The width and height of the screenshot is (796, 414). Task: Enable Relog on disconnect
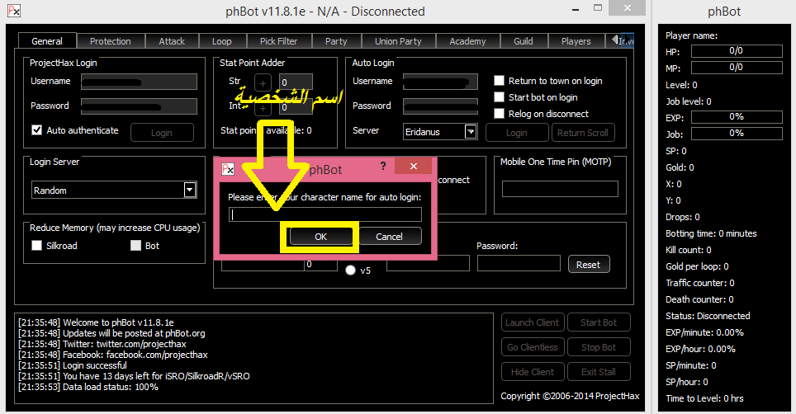pyautogui.click(x=499, y=114)
